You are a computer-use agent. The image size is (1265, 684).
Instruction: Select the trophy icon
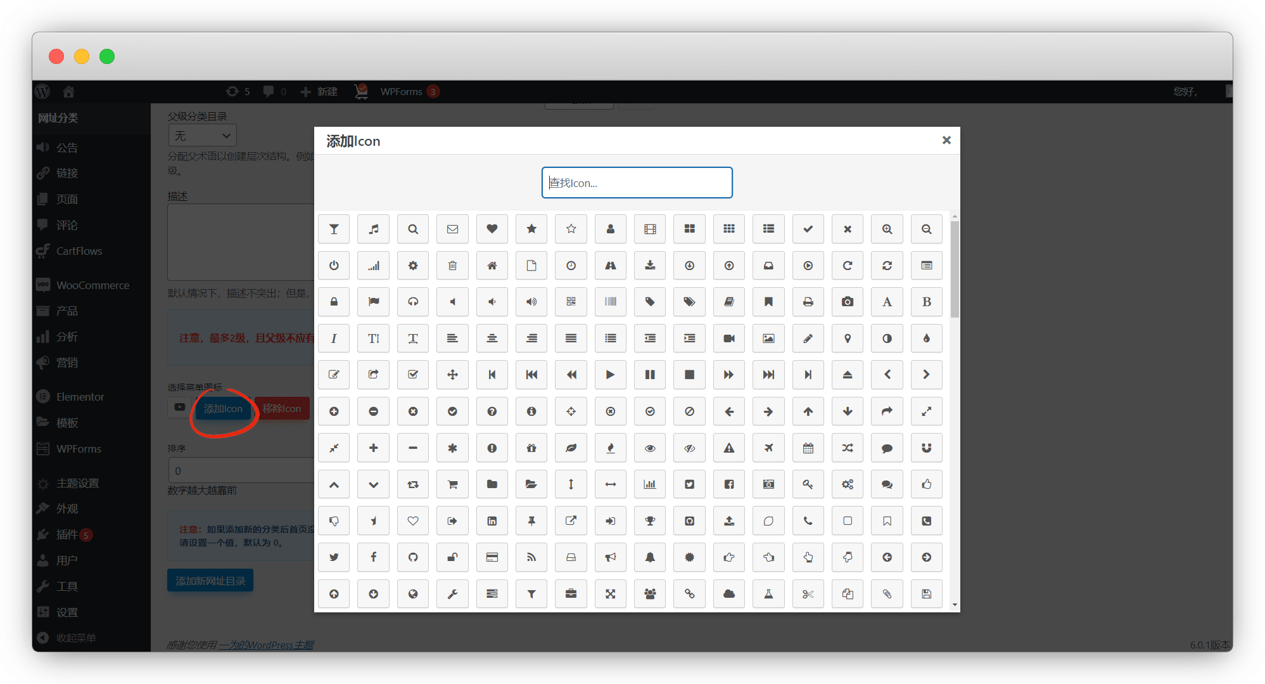(650, 521)
